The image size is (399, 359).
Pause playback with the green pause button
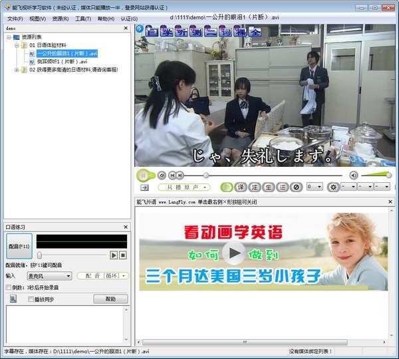[143, 176]
